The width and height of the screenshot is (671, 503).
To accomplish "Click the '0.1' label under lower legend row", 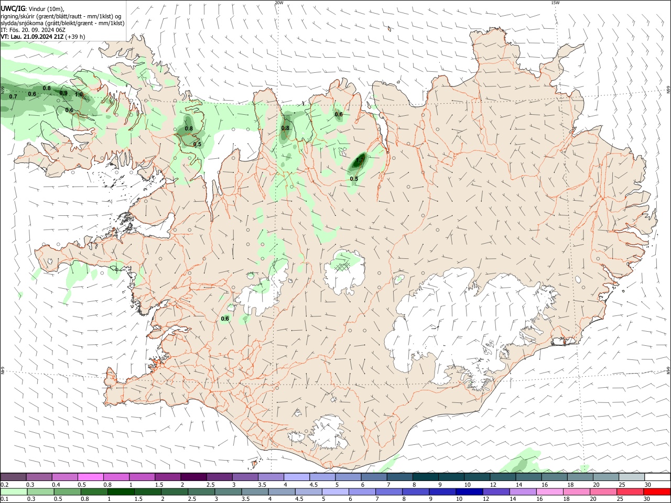I will coord(4,499).
